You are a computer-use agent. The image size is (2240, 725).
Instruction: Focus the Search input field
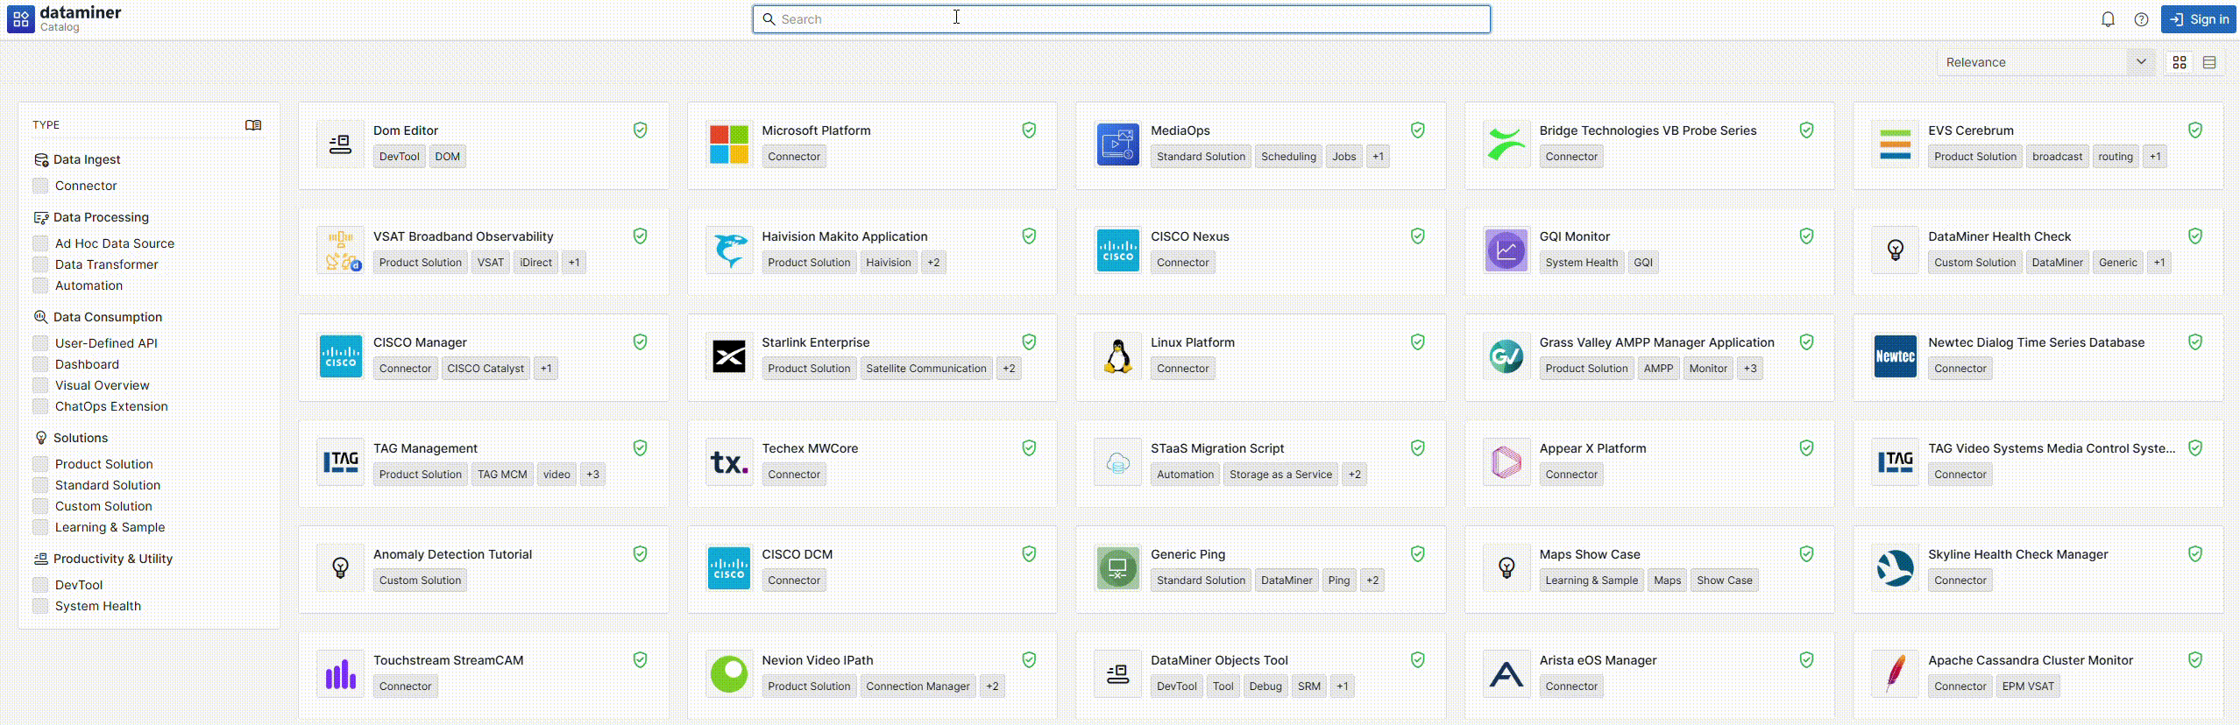1122,19
